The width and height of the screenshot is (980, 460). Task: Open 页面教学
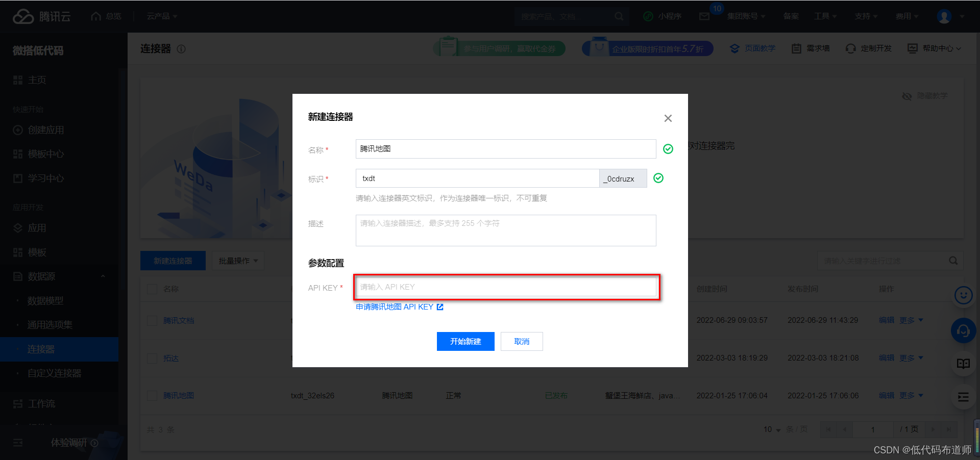752,48
